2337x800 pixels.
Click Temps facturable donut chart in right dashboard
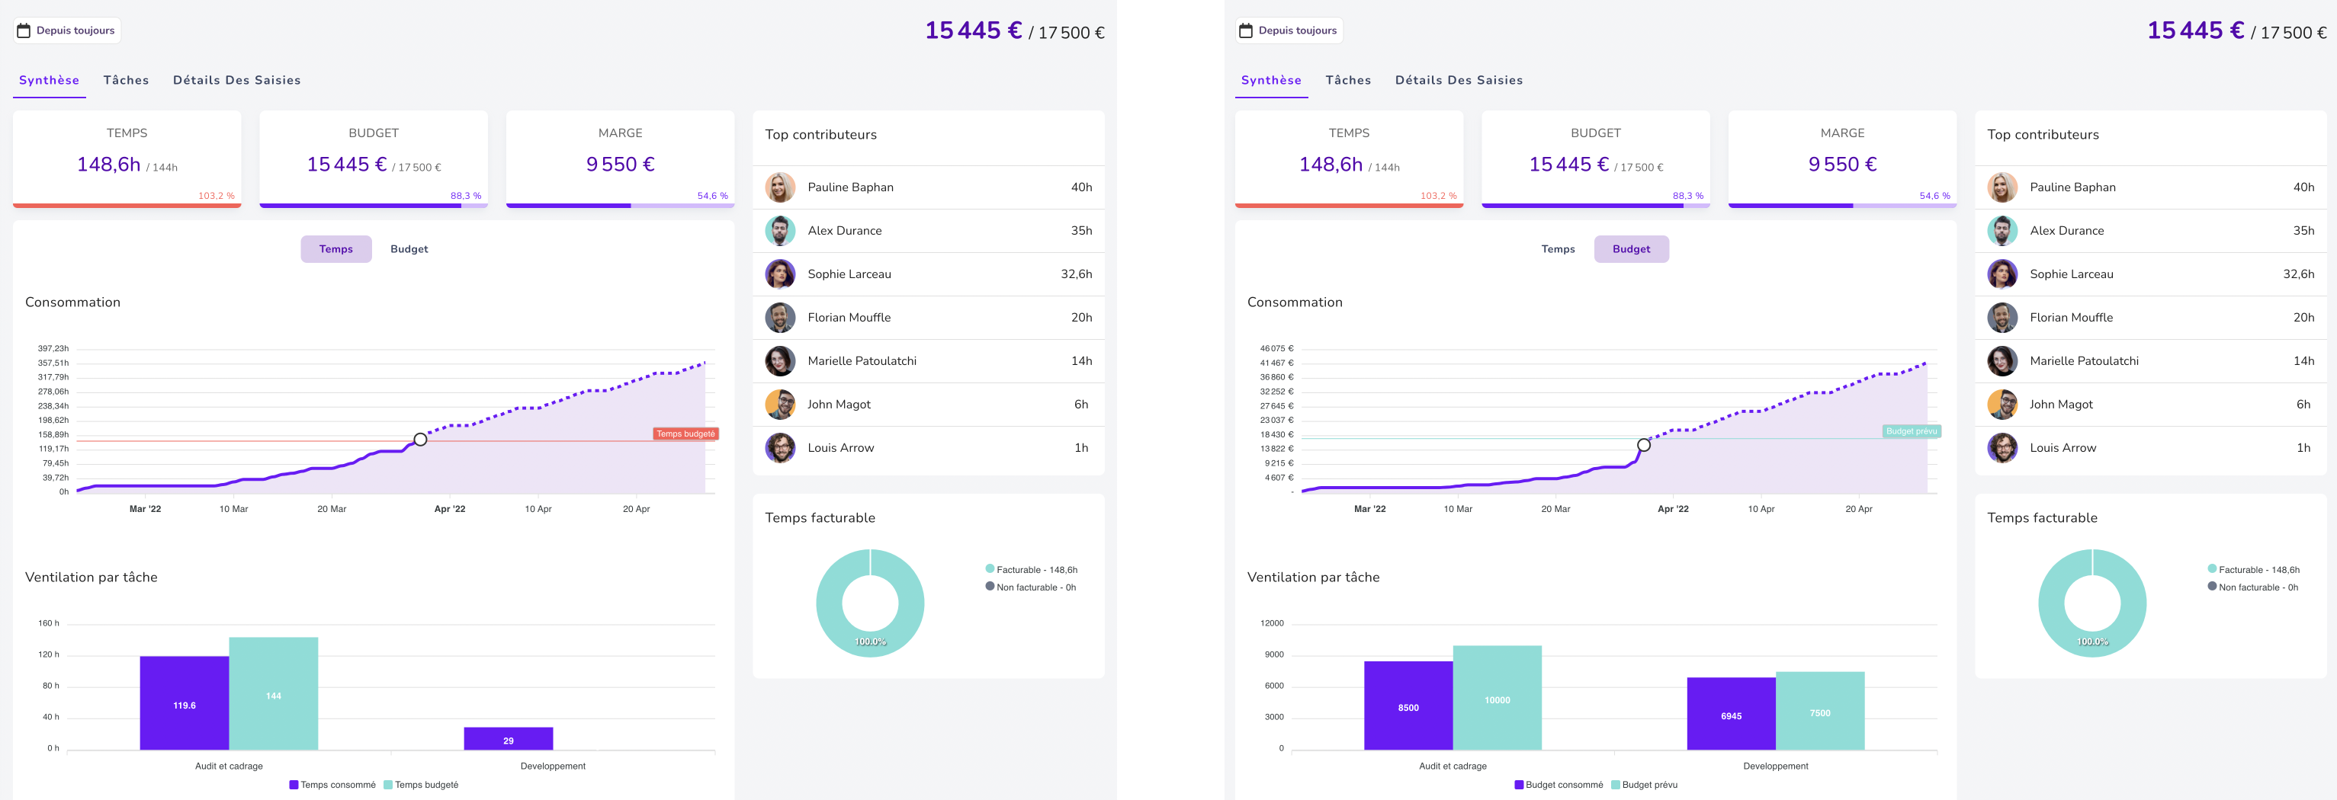pyautogui.click(x=2092, y=603)
